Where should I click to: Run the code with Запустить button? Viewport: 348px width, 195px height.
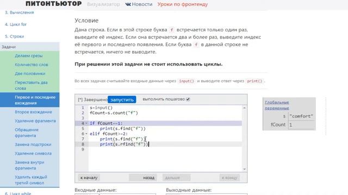(x=122, y=100)
